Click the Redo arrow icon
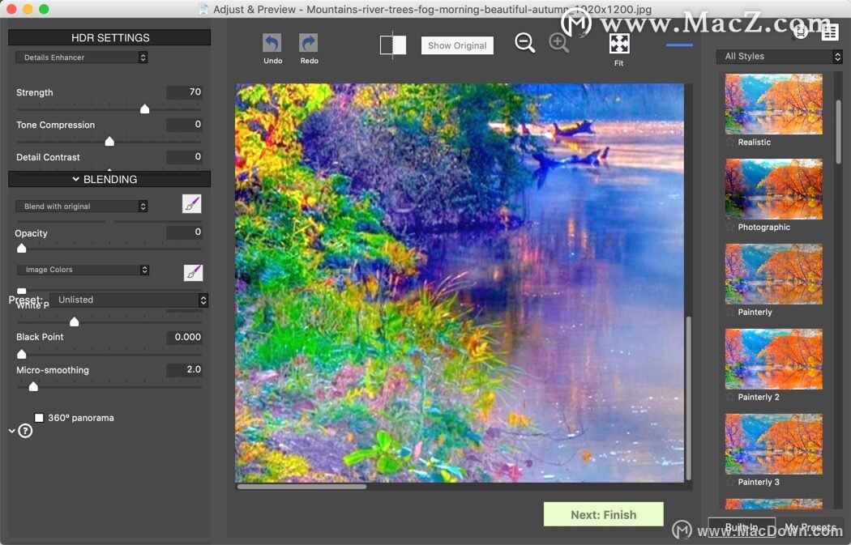 click(308, 43)
